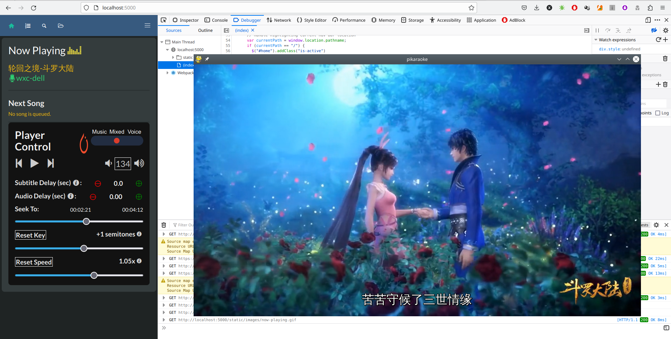Add a new watch expression
Screen dimensions: 671x339
click(x=665, y=40)
